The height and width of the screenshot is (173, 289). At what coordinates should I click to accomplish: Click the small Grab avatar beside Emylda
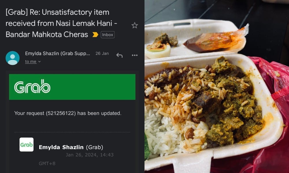coord(26,144)
